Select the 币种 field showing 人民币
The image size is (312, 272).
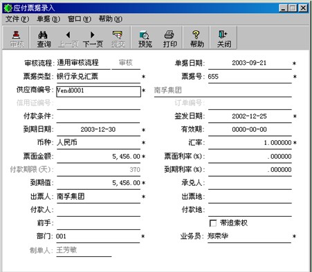click(98, 143)
